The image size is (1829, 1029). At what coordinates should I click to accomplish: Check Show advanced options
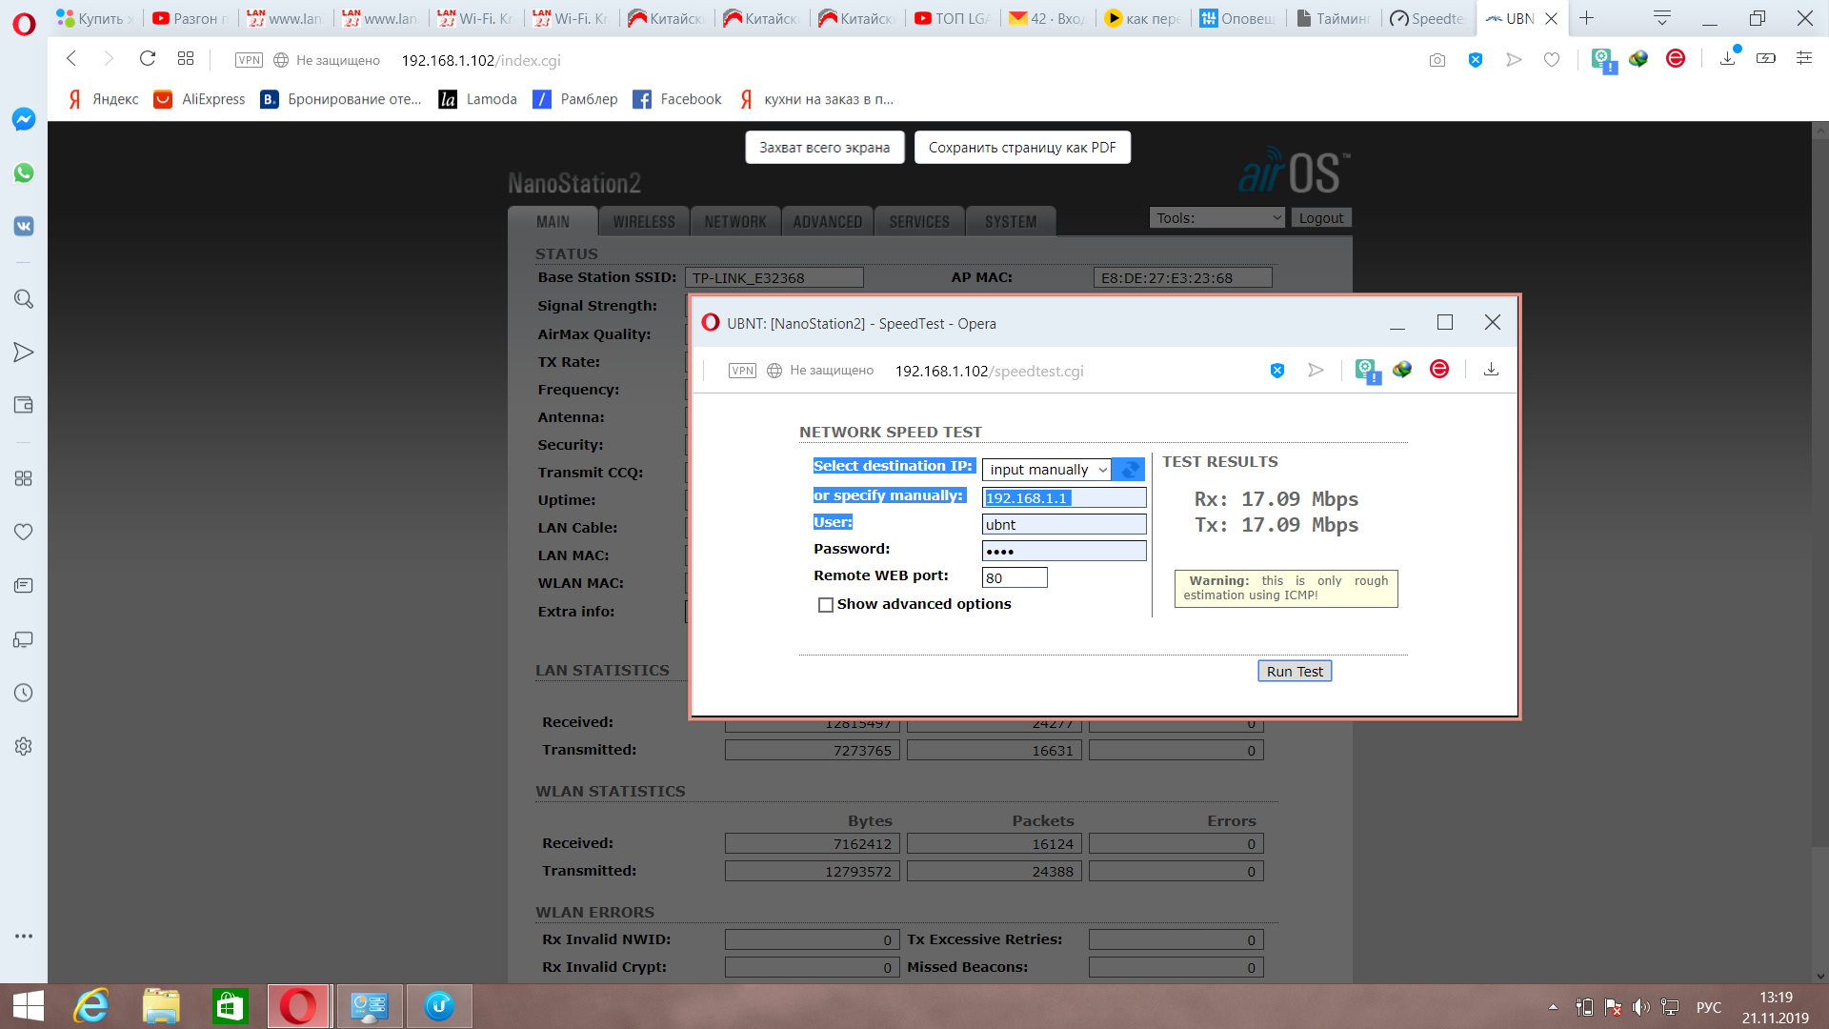[x=826, y=605]
